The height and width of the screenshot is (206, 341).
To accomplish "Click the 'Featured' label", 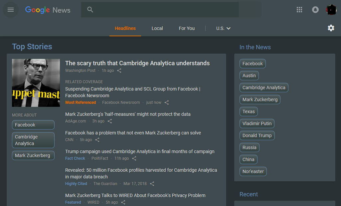I will click(73, 202).
